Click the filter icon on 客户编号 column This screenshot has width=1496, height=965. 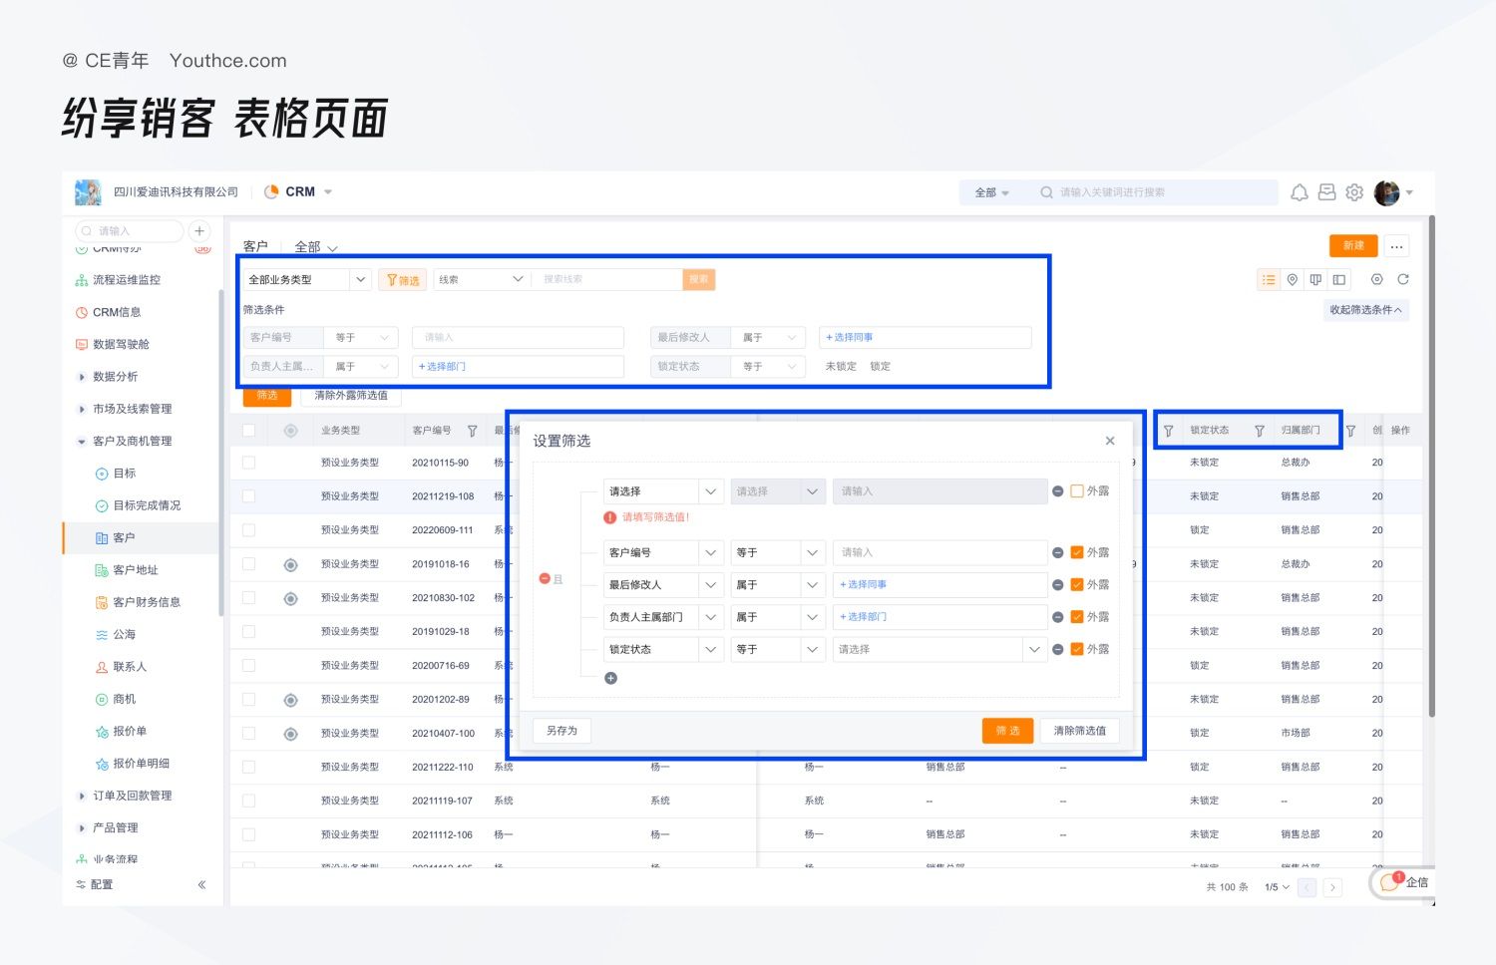coord(473,431)
